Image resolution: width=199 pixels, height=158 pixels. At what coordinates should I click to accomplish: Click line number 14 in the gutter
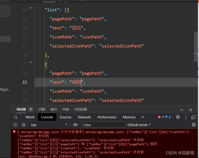pyautogui.click(x=25, y=19)
